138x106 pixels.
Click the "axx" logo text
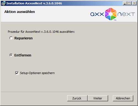click(97, 14)
